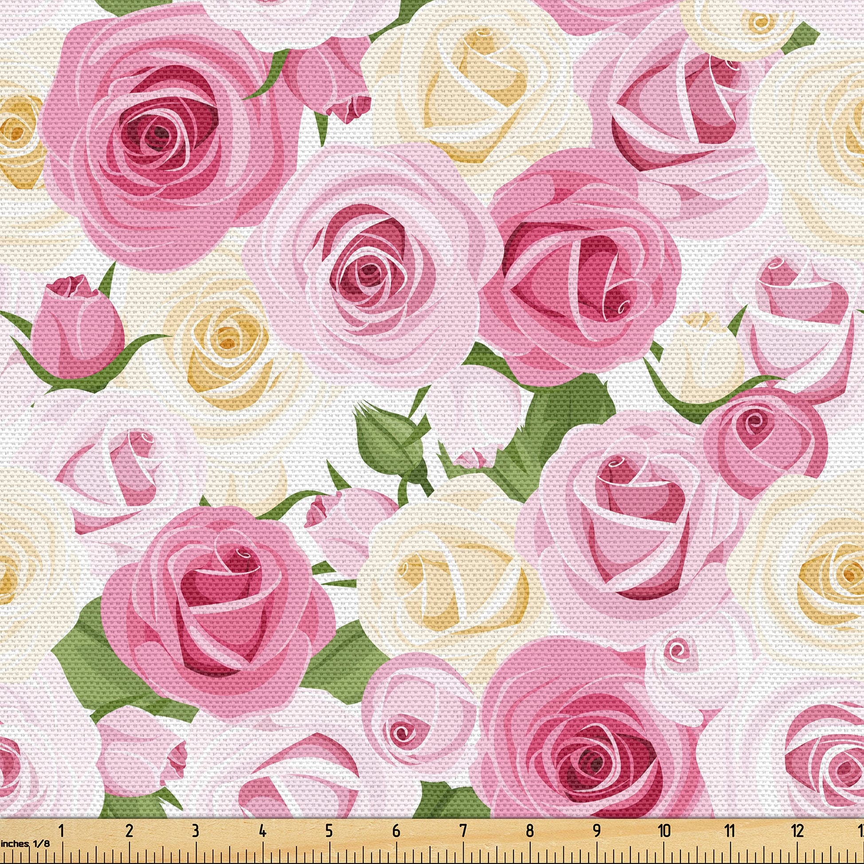
Task: Click the number 6 on the ruler
Action: 396,831
